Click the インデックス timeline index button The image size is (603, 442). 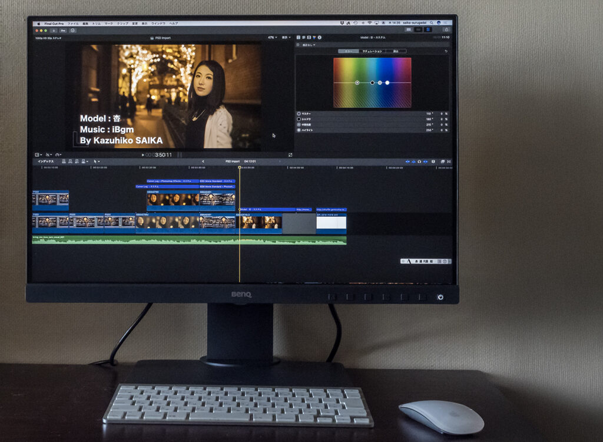(x=46, y=161)
